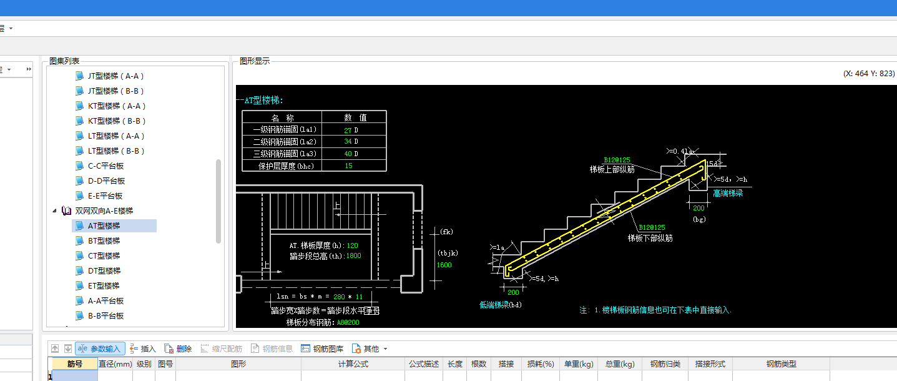Edit 梯板厚度(h) value 120
The height and width of the screenshot is (381, 897).
(x=353, y=245)
